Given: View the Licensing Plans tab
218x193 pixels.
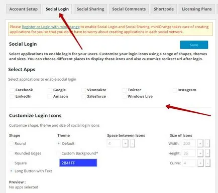Looking at the screenshot, I should click(197, 9).
